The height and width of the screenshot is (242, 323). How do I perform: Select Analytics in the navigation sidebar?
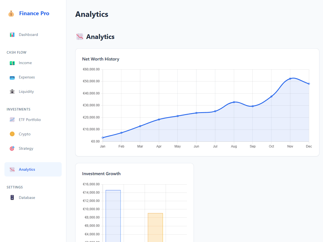[x=27, y=169]
